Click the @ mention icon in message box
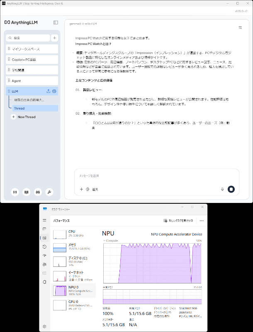Image resolution: width=253 pixels, height=332 pixels. point(88,189)
